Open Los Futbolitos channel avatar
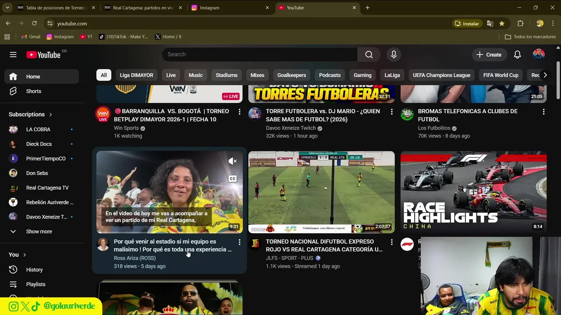This screenshot has width=561, height=315. coord(407,114)
